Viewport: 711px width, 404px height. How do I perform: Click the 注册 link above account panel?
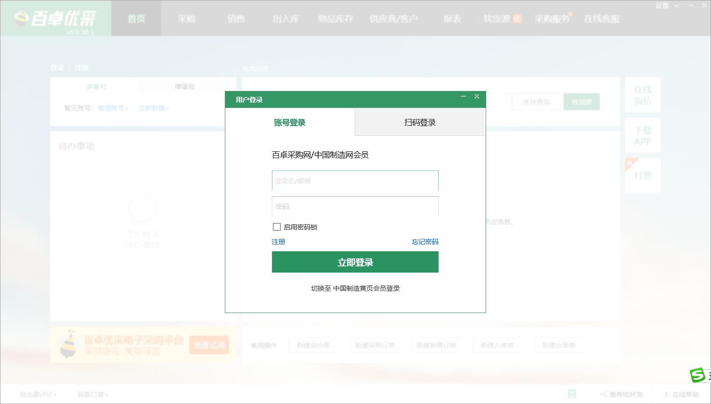coord(81,68)
